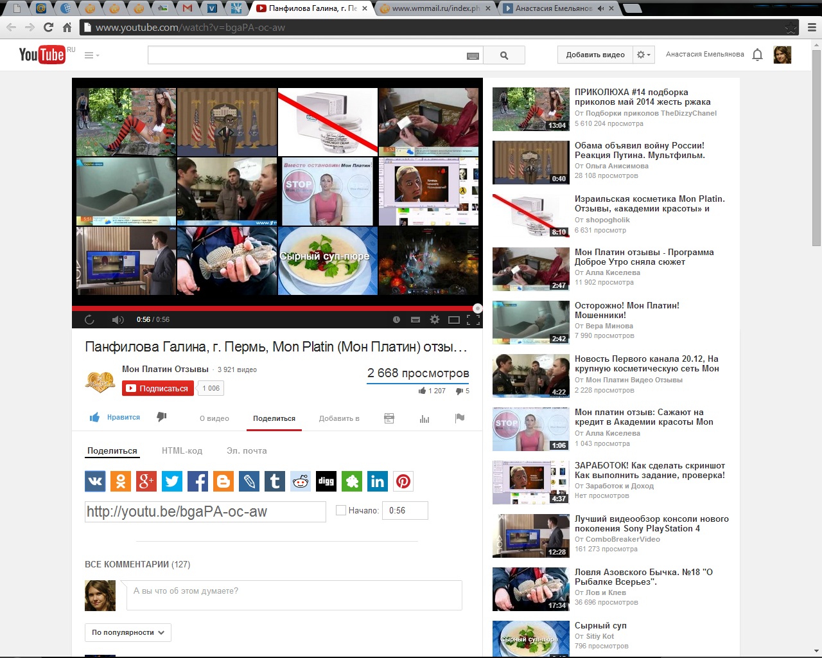822x658 pixels.
Task: Click the search magnifier button
Action: point(504,55)
